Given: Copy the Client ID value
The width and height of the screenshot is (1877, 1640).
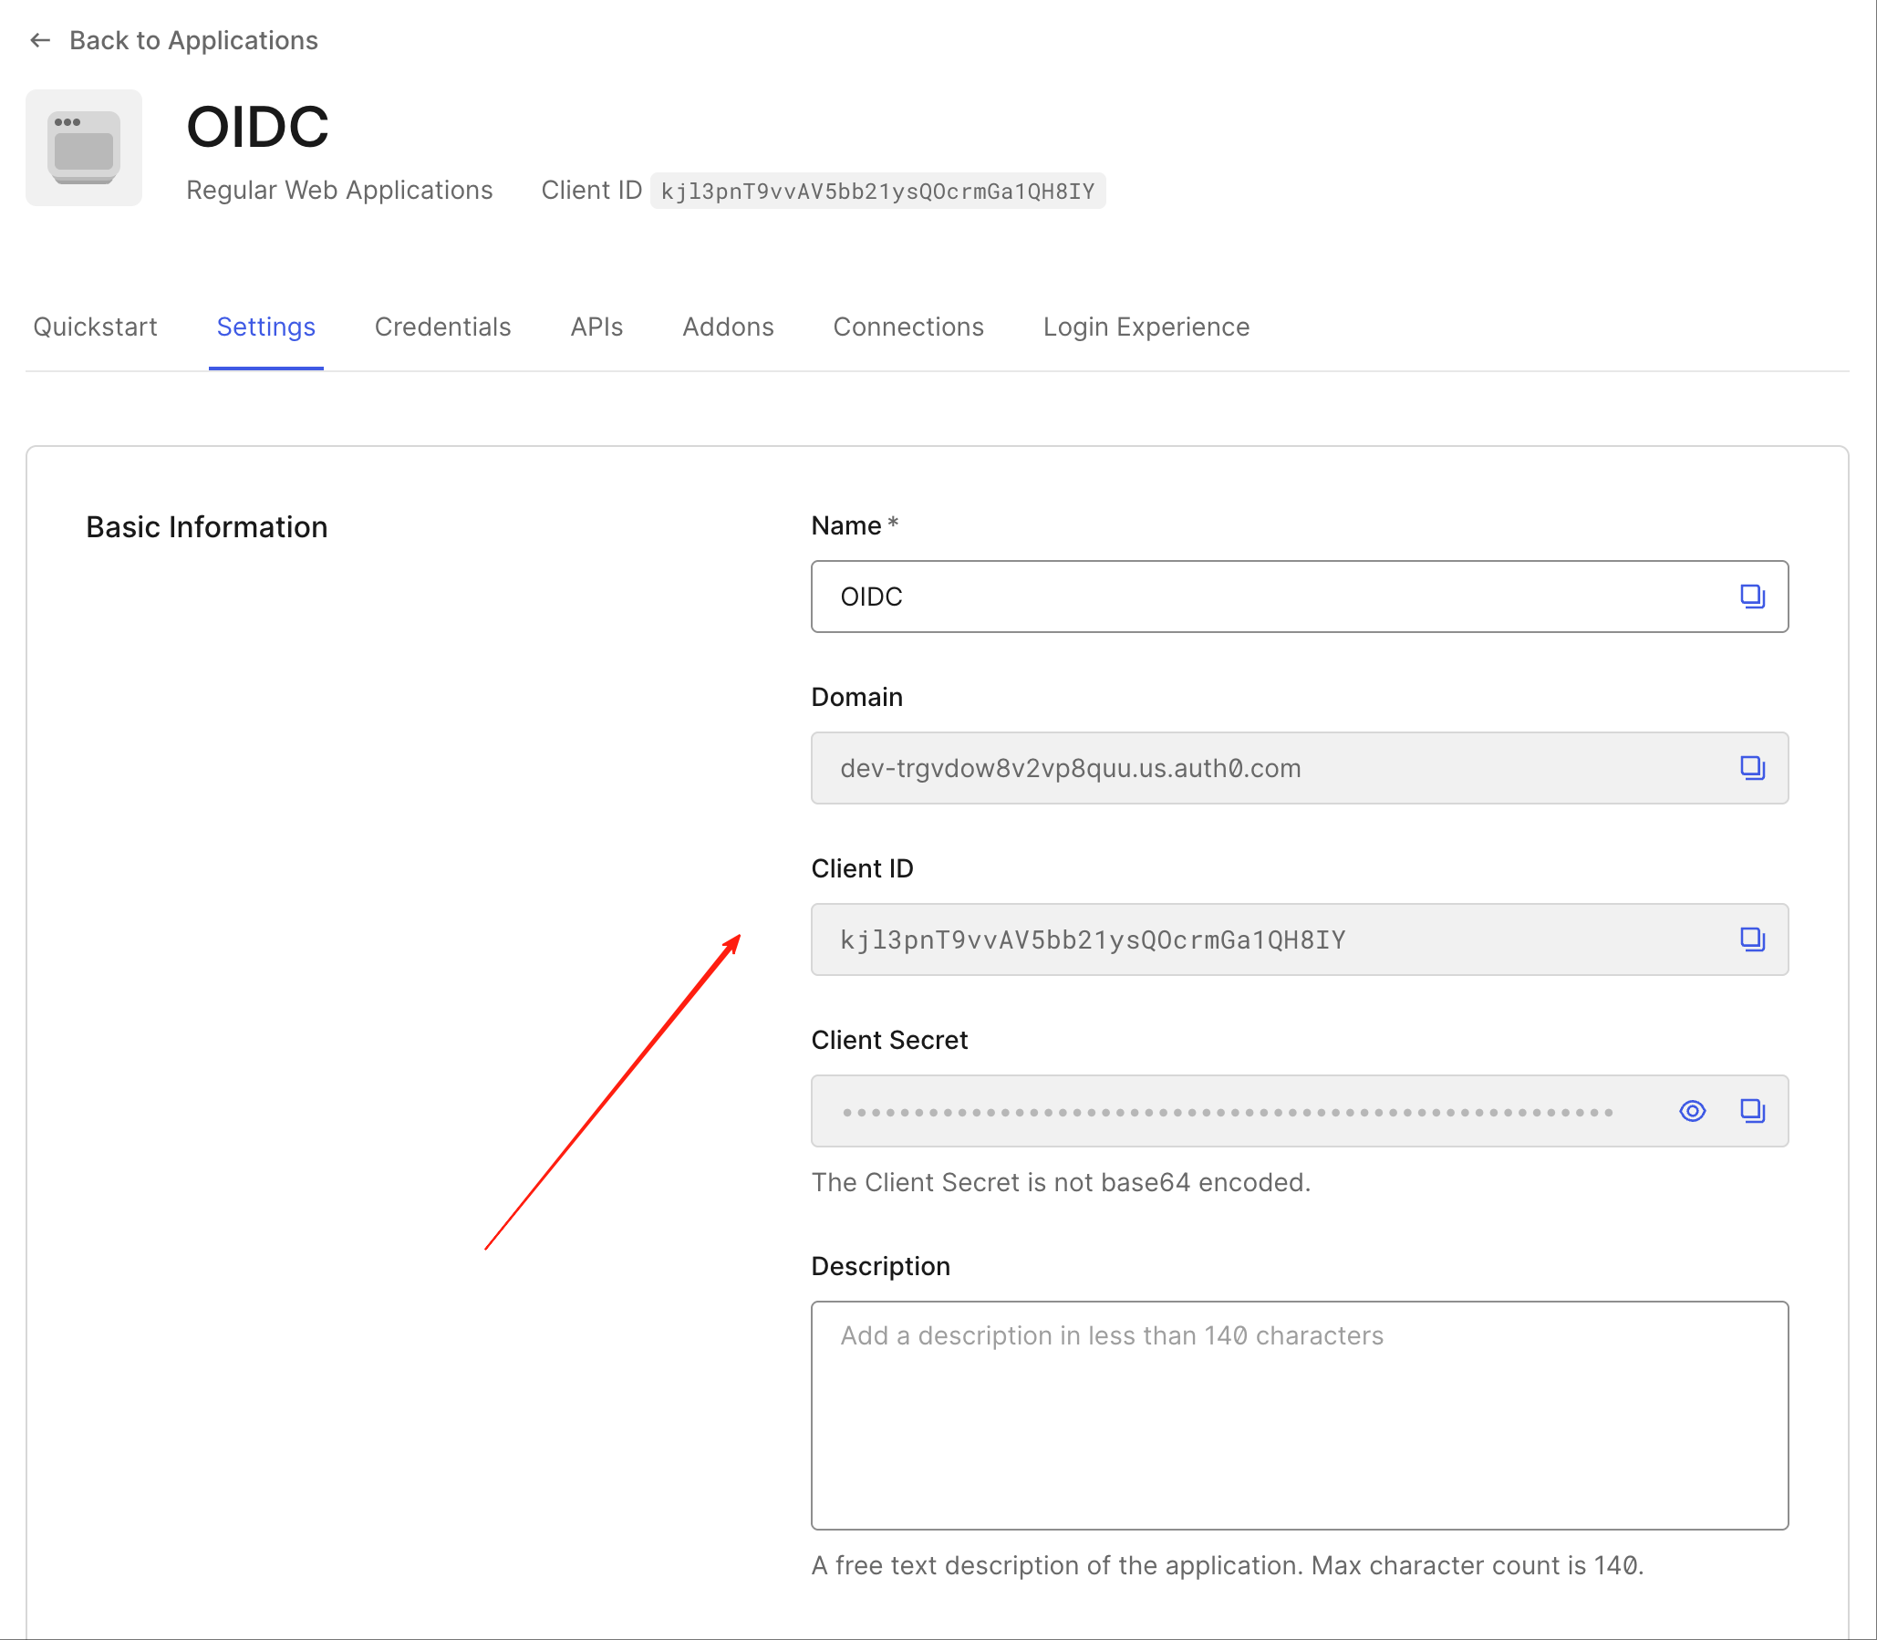Looking at the screenshot, I should tap(1752, 939).
